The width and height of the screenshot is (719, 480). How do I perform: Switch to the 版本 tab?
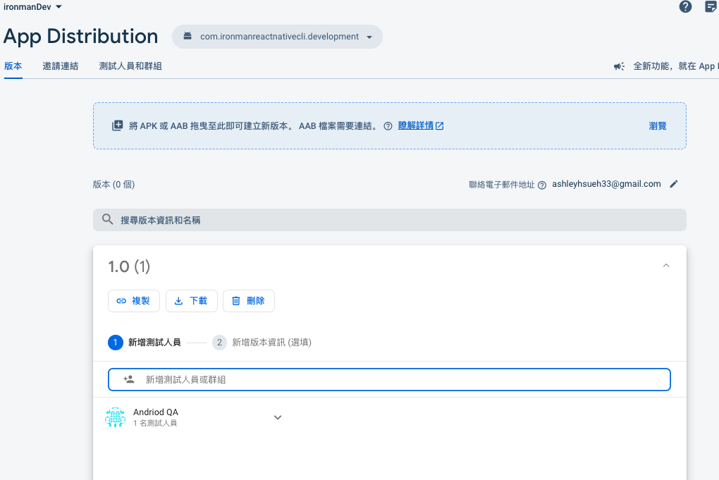[13, 66]
